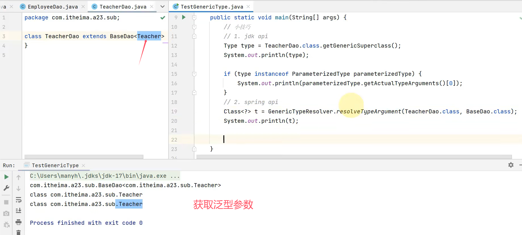The width and height of the screenshot is (522, 235).
Task: Click ParameterizedType on line 15
Action: 321,74
